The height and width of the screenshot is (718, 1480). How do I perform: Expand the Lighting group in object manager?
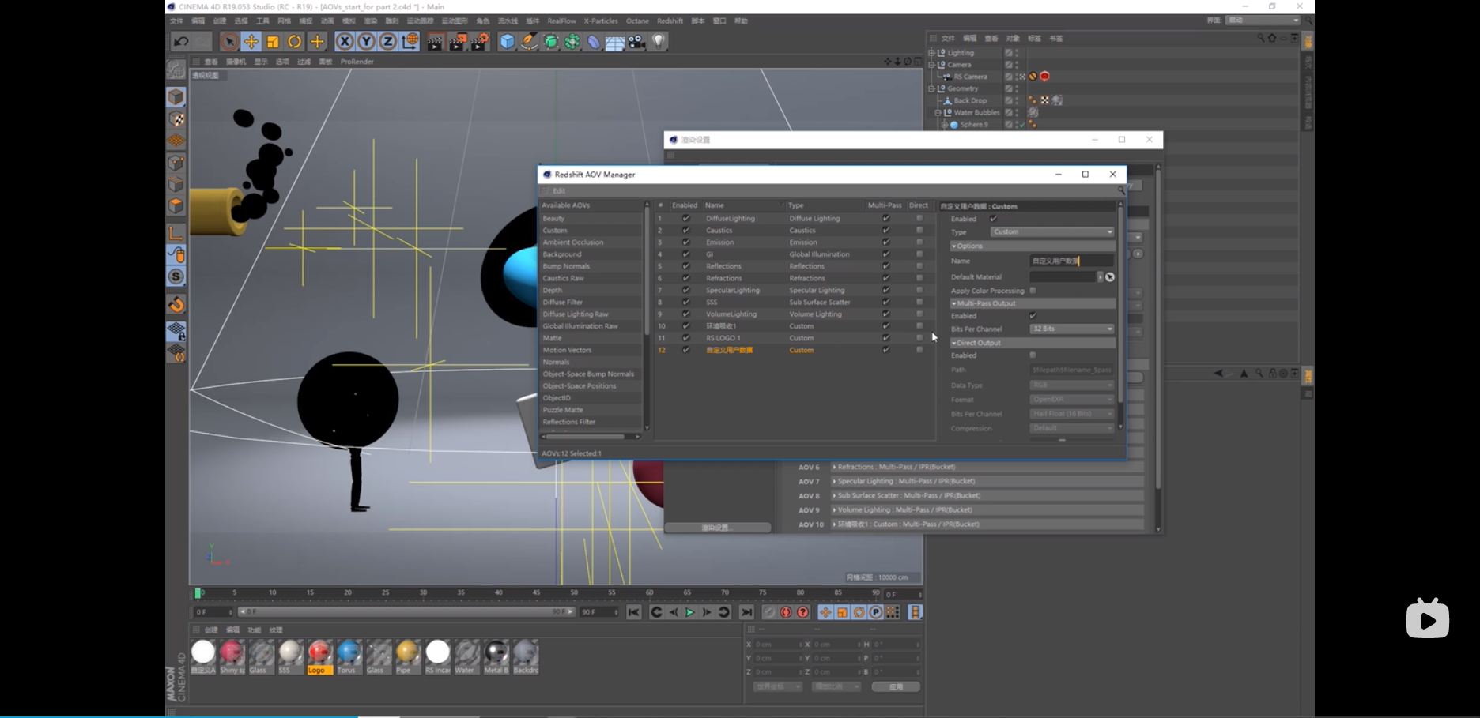coord(932,53)
